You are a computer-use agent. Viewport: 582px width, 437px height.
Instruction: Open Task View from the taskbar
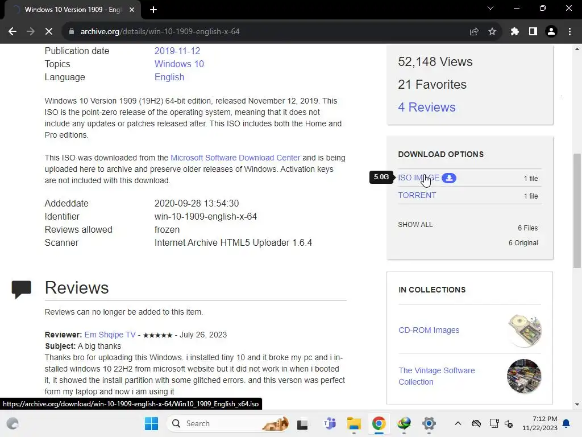tap(302, 423)
